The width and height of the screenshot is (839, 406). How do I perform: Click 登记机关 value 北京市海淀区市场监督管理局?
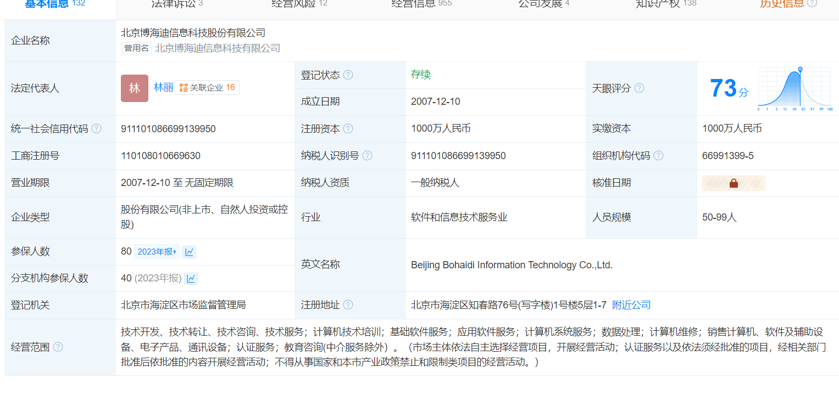[x=184, y=305]
